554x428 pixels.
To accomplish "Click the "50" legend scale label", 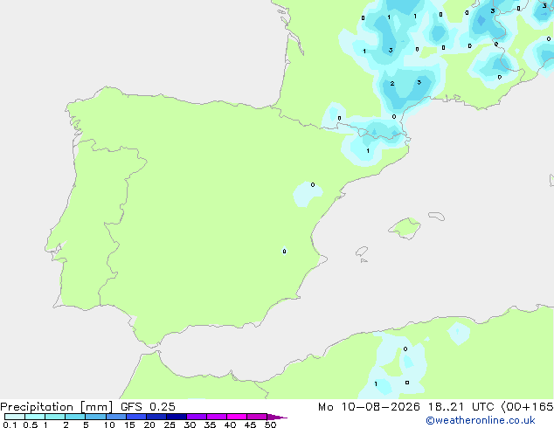I will click(x=270, y=425).
